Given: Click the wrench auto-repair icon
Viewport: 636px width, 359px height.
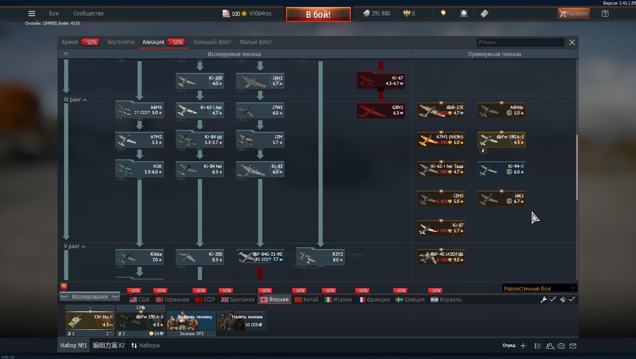Looking at the screenshot, I should (x=544, y=300).
